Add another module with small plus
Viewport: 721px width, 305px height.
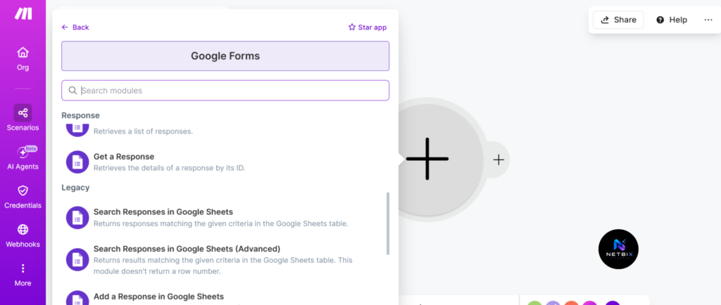click(x=499, y=160)
